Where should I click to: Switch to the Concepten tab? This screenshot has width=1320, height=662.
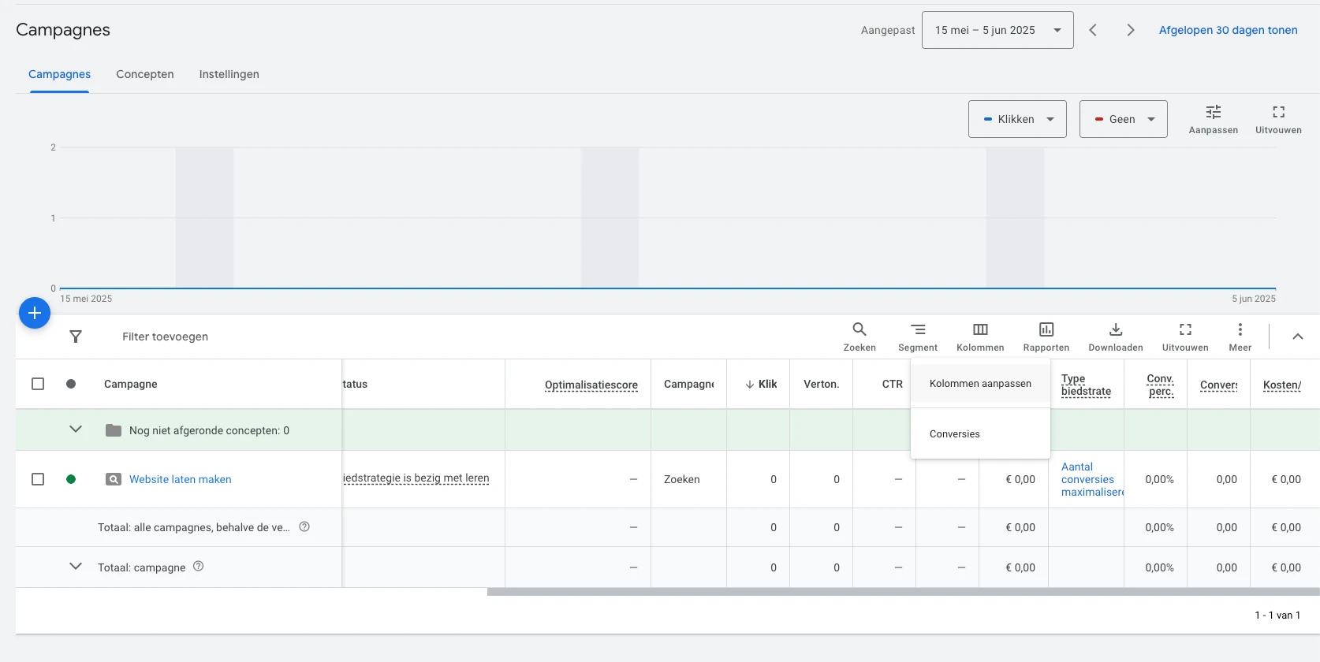pyautogui.click(x=145, y=74)
